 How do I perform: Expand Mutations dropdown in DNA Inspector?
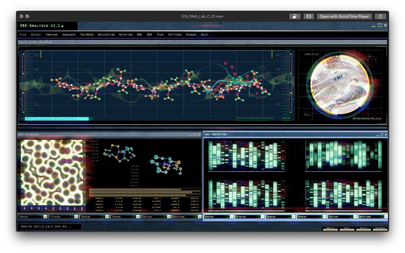click(386, 217)
